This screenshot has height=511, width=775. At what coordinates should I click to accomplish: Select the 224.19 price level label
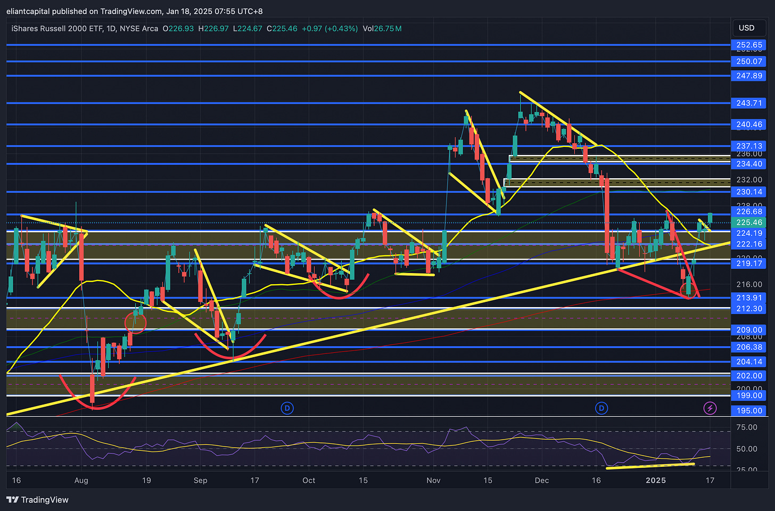[x=749, y=233]
